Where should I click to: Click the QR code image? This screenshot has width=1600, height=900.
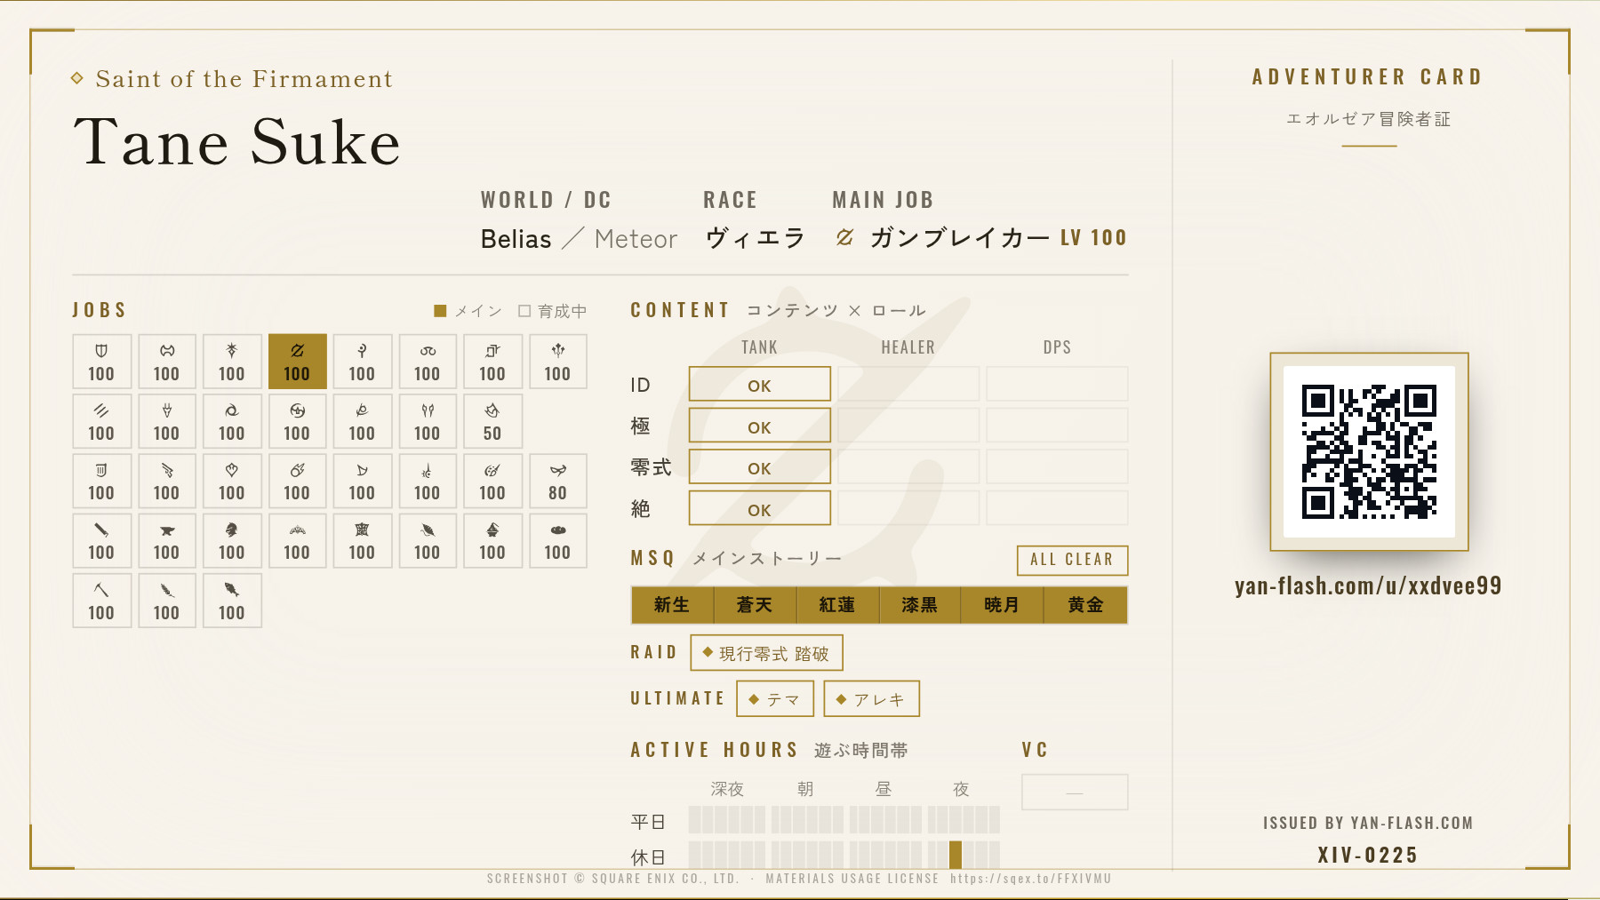coord(1369,451)
